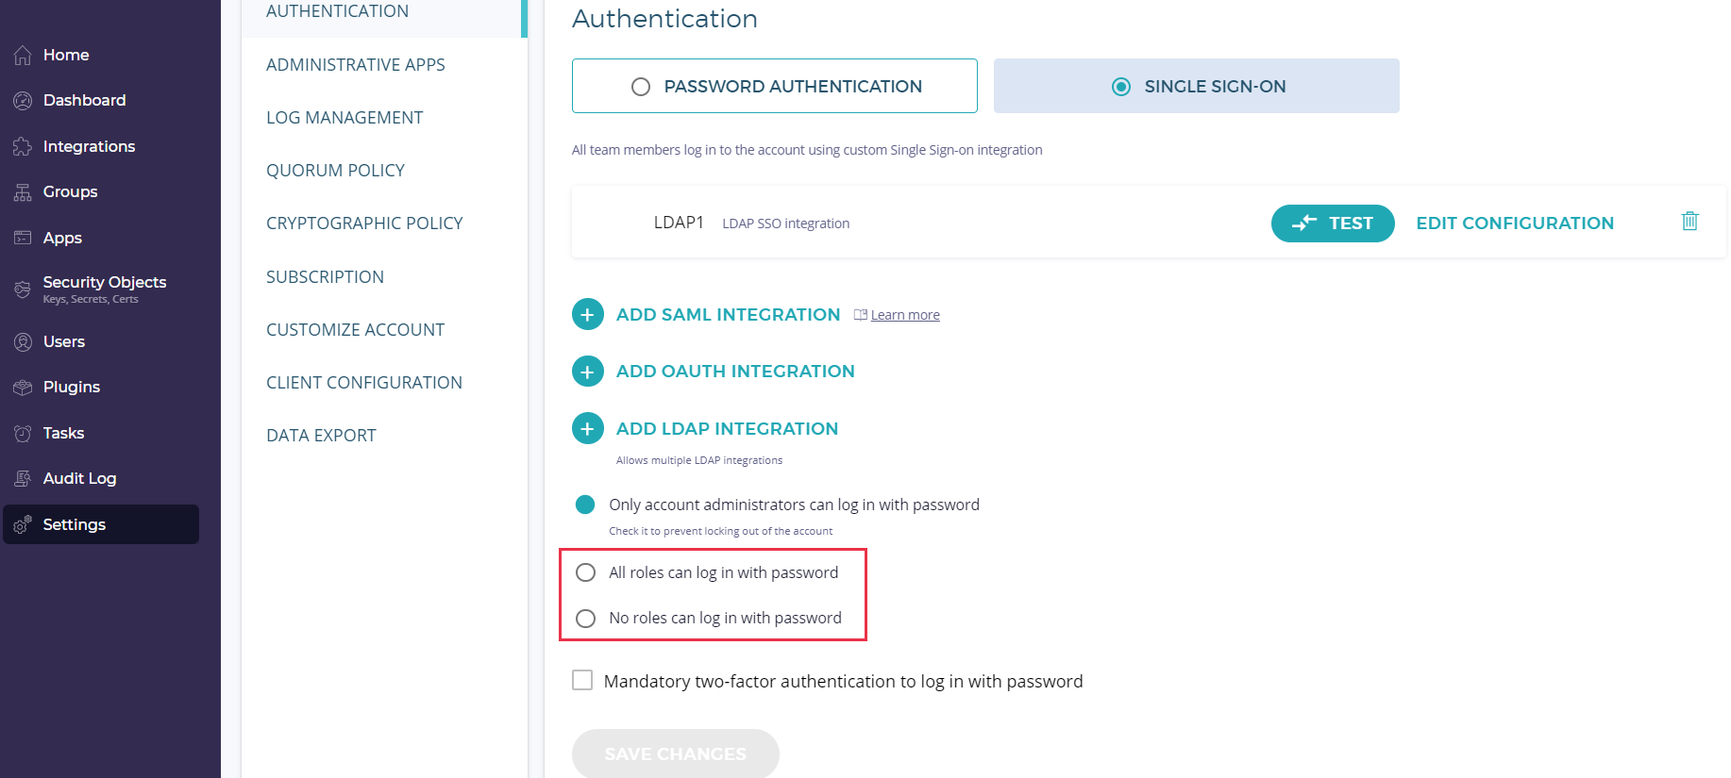The width and height of the screenshot is (1731, 778).
Task: Open the Quorum Policy settings tab
Action: (335, 171)
